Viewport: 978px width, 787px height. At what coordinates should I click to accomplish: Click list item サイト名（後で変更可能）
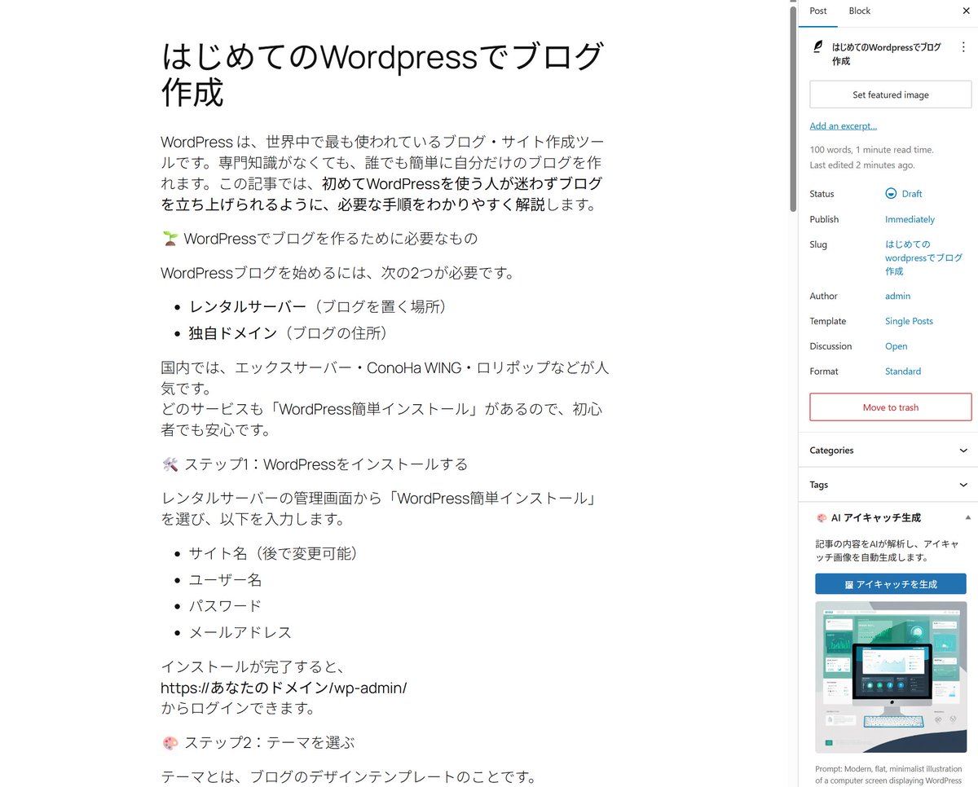(x=274, y=554)
